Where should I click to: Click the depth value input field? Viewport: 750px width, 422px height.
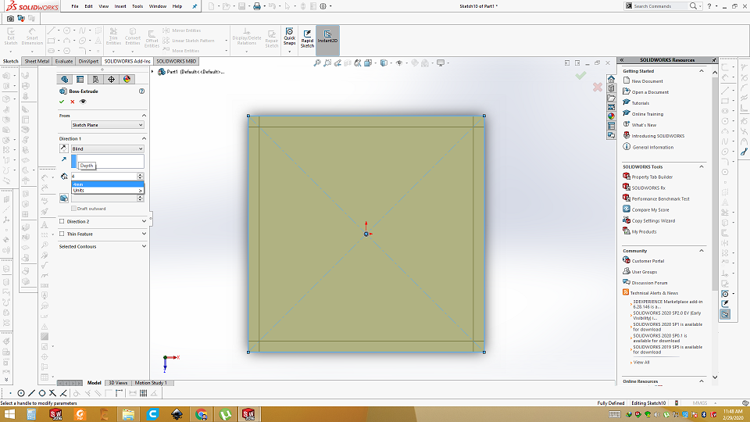(104, 176)
